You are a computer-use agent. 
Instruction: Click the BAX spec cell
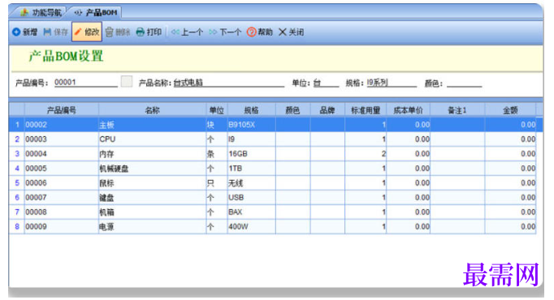[251, 212]
